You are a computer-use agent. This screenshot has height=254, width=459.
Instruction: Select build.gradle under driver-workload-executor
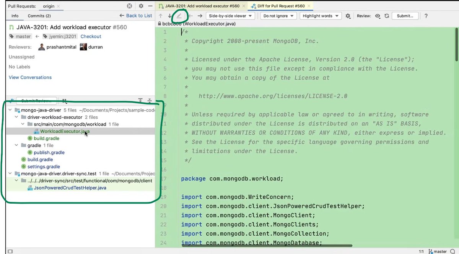[x=46, y=138]
